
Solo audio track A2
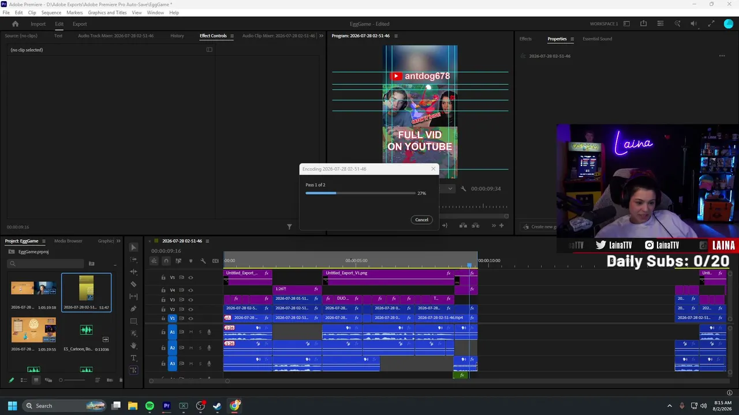tap(200, 348)
